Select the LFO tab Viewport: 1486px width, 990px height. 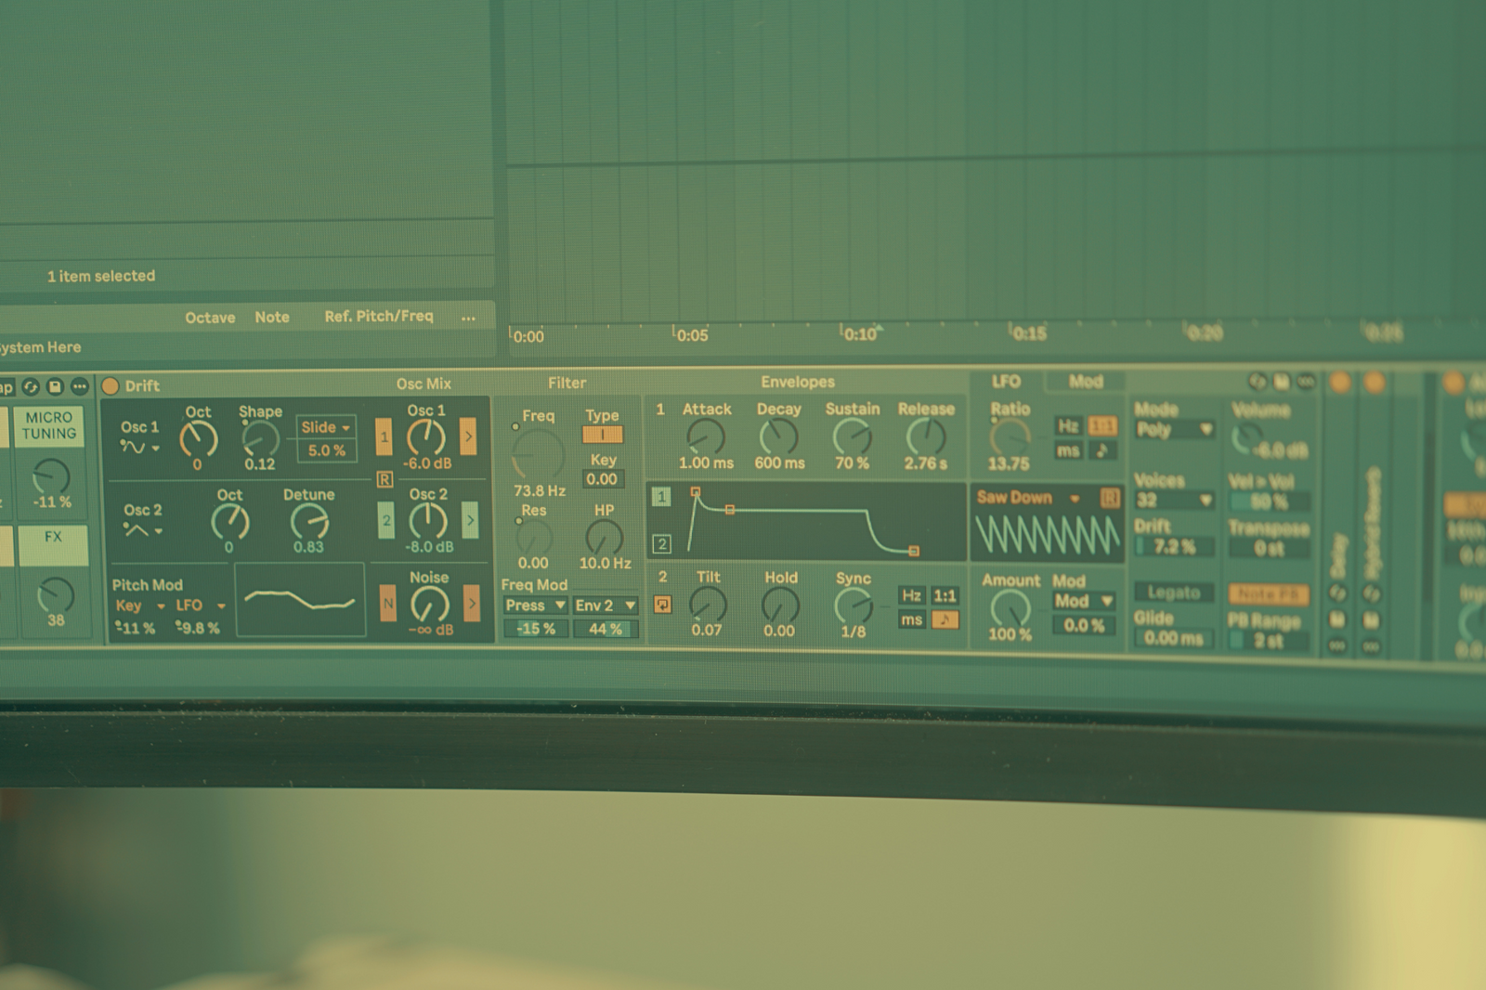point(1006,382)
